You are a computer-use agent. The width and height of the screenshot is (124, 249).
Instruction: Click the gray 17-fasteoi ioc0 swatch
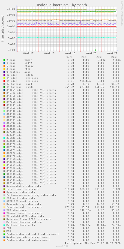coord(4,84)
